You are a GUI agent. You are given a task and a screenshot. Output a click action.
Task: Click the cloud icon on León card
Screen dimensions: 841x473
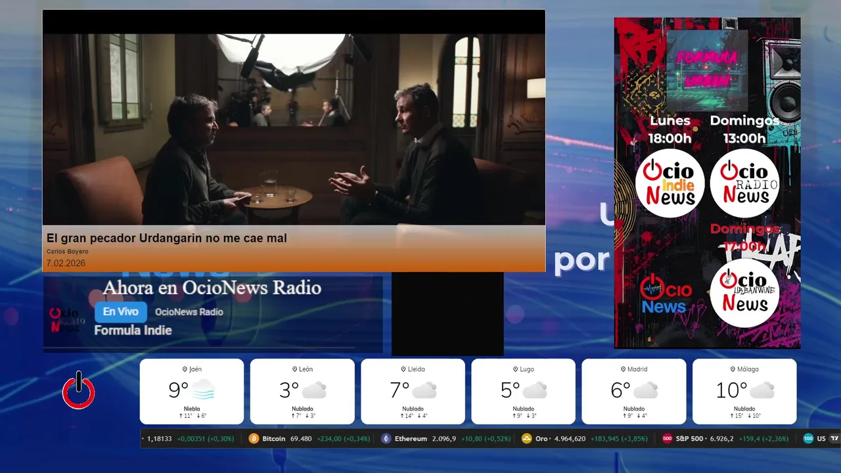(314, 390)
